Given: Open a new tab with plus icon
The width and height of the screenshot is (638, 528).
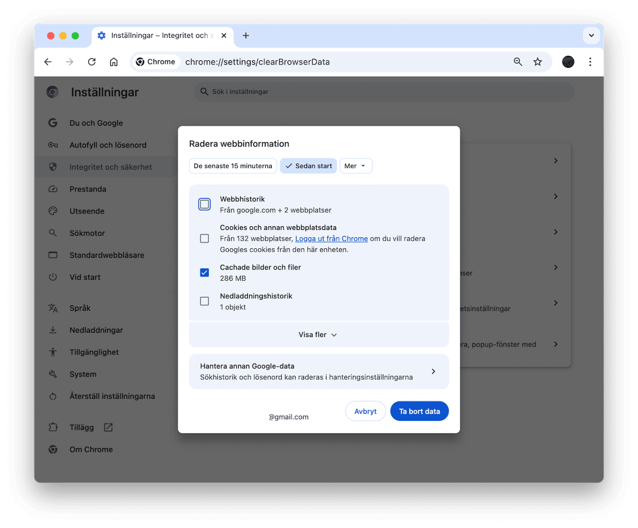Looking at the screenshot, I should [246, 36].
